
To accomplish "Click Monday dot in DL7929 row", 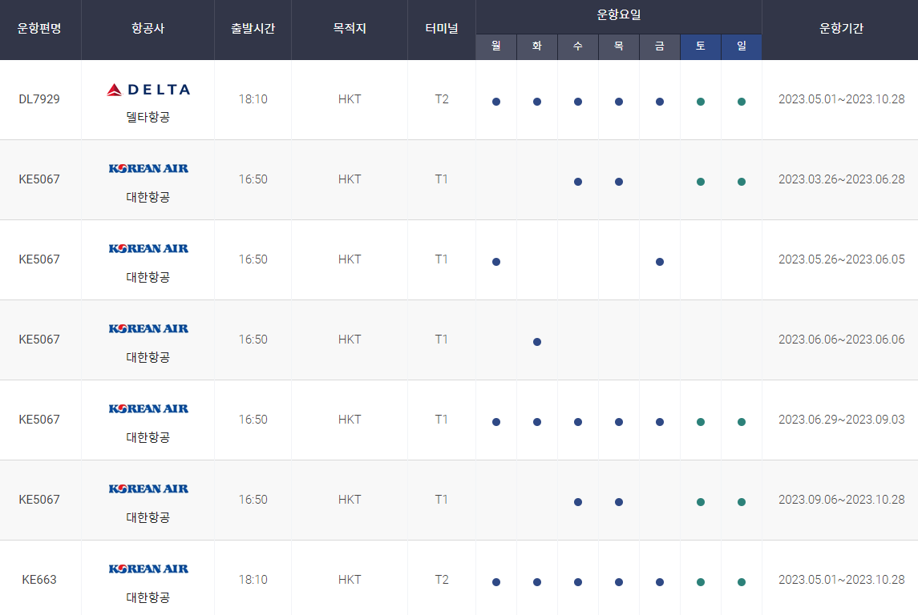I will [x=496, y=102].
